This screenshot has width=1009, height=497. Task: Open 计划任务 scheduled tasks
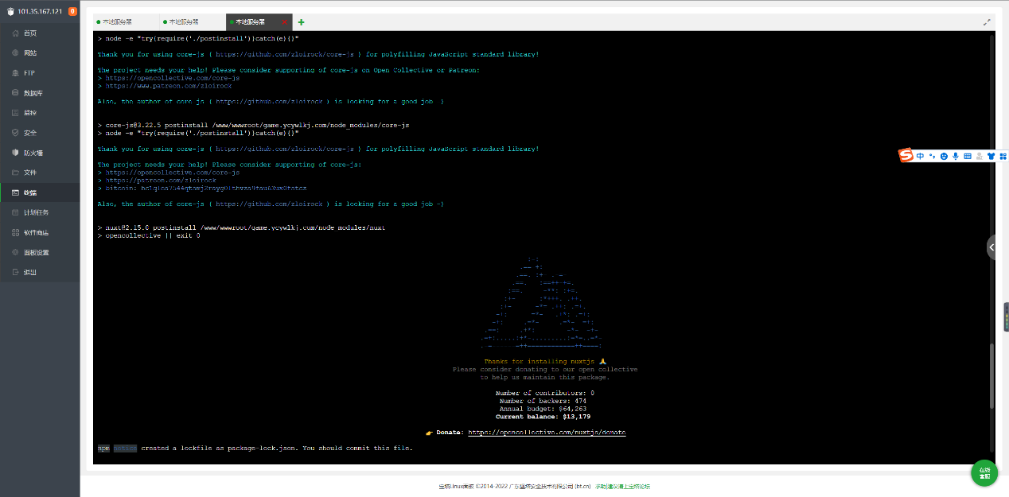click(x=36, y=212)
